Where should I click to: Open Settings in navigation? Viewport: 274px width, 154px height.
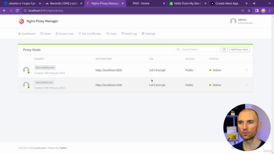click(149, 33)
